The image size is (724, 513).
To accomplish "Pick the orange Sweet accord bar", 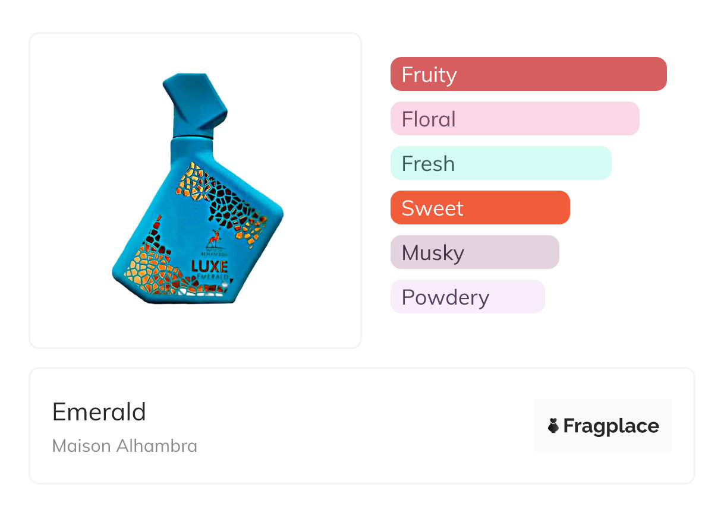I will pyautogui.click(x=480, y=208).
